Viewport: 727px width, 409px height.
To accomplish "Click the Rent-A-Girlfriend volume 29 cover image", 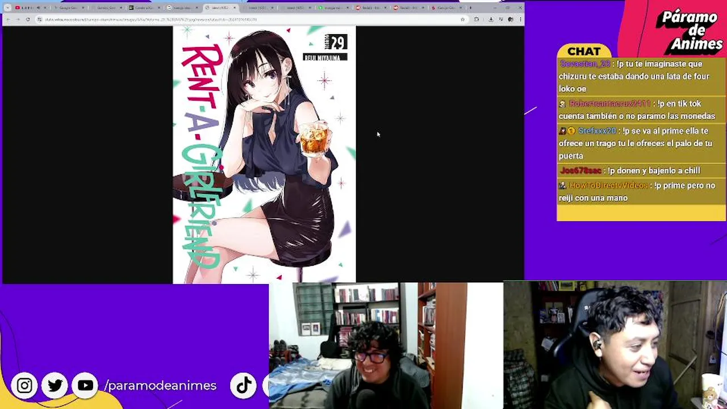I will [x=264, y=155].
